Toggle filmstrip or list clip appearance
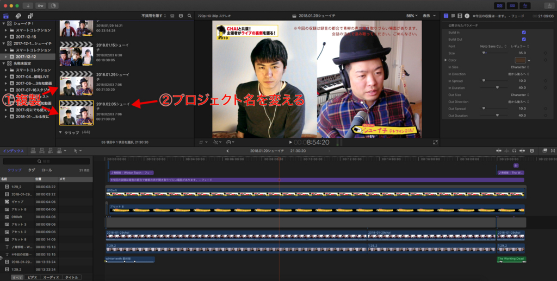Viewport: 557px width, 281px height. [x=172, y=16]
